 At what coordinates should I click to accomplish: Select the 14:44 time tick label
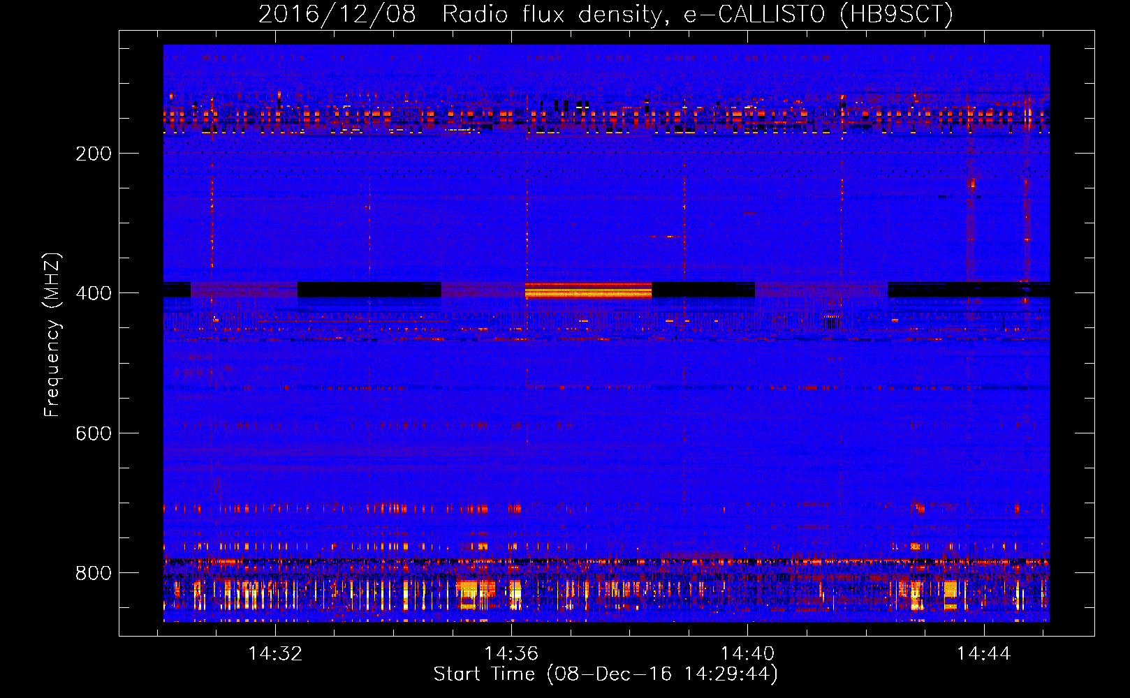tap(983, 653)
